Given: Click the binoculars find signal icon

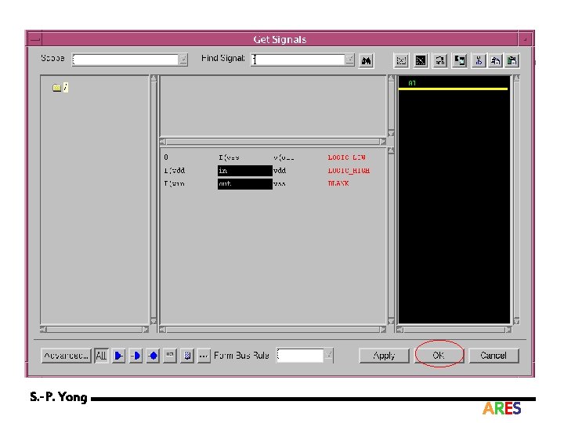Looking at the screenshot, I should 366,60.
